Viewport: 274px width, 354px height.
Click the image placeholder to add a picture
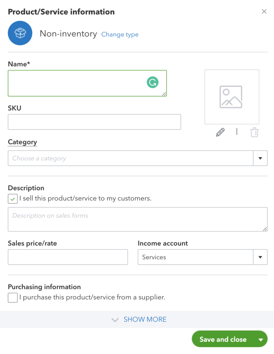click(x=232, y=96)
